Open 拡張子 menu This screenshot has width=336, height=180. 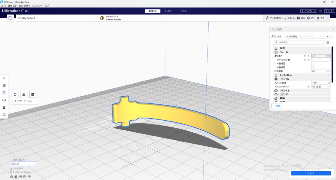pyautogui.click(x=27, y=6)
